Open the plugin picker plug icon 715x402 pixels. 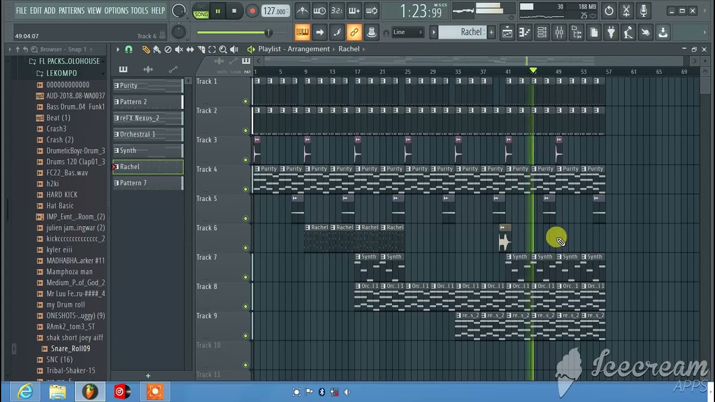[611, 32]
